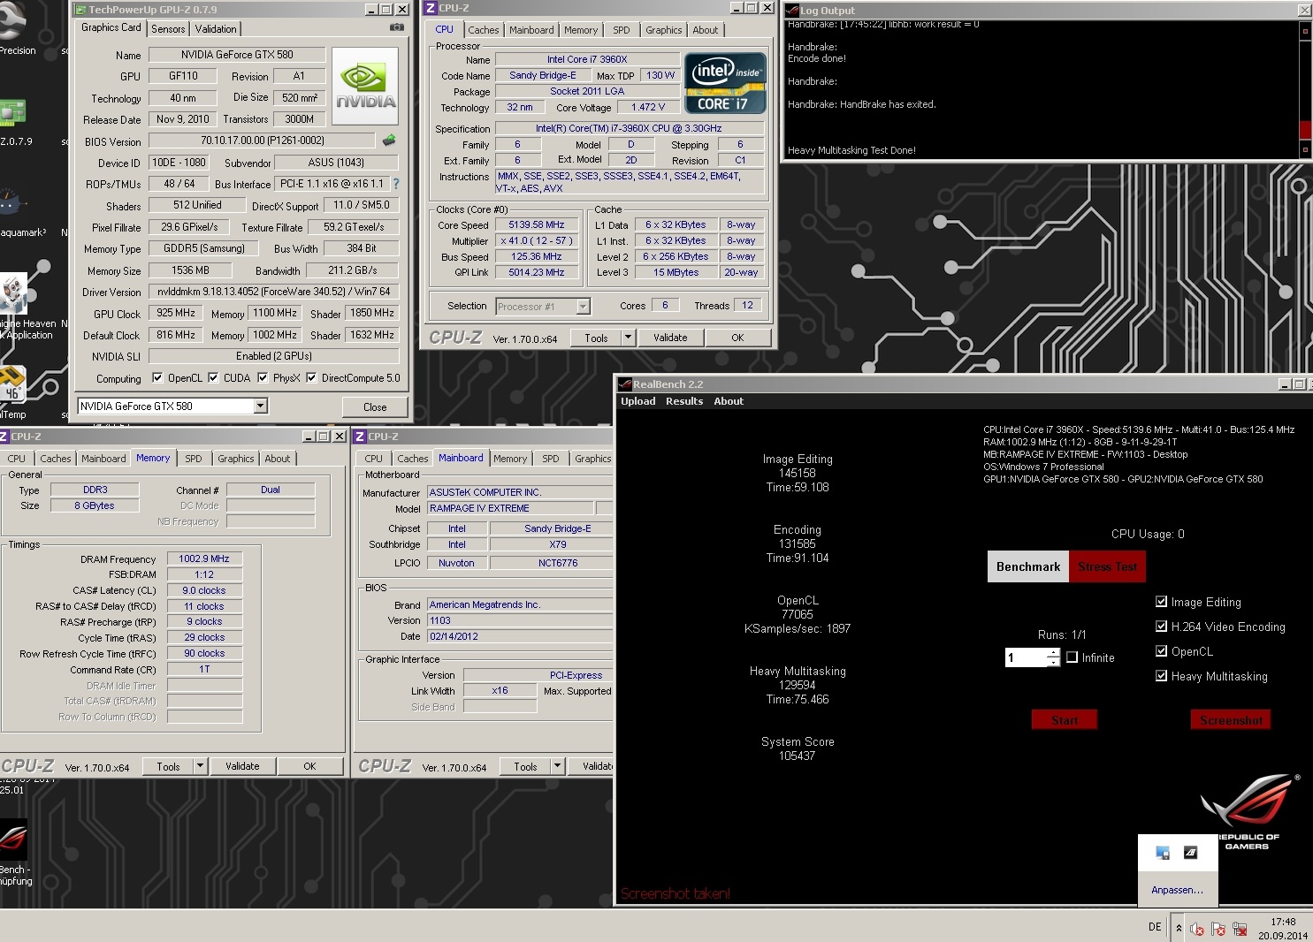The image size is (1313, 942).
Task: Open the GPU selector dropdown in GPU-Z
Action: (260, 406)
